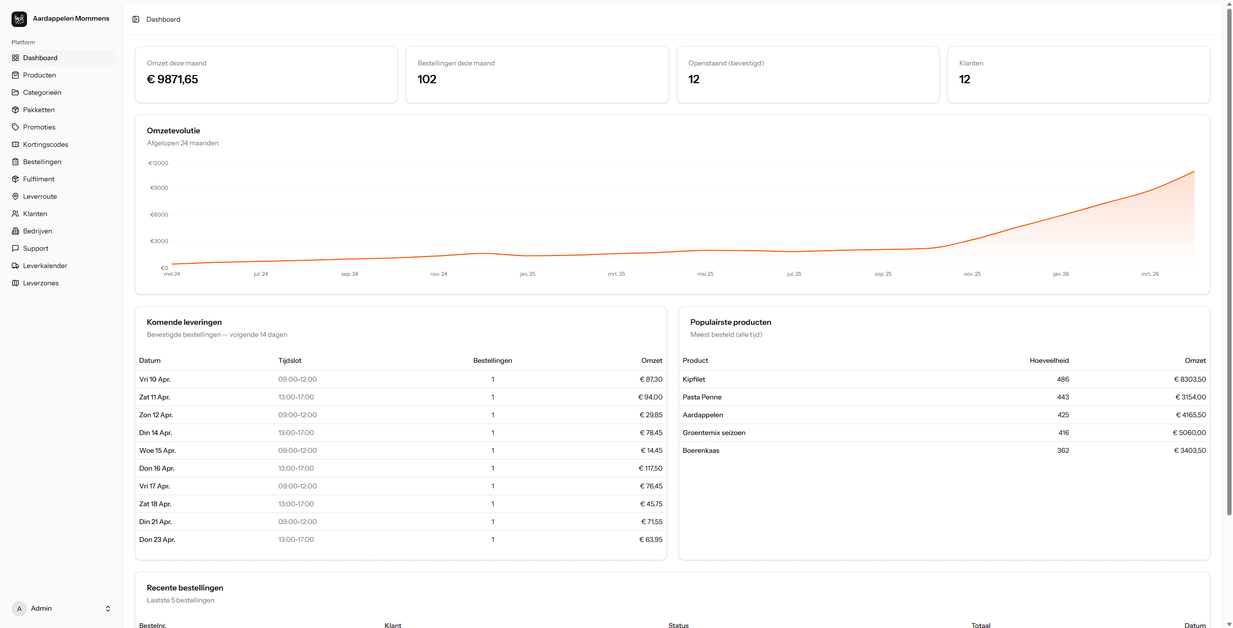Open the Support chat icon
1233x628 pixels.
(x=15, y=248)
